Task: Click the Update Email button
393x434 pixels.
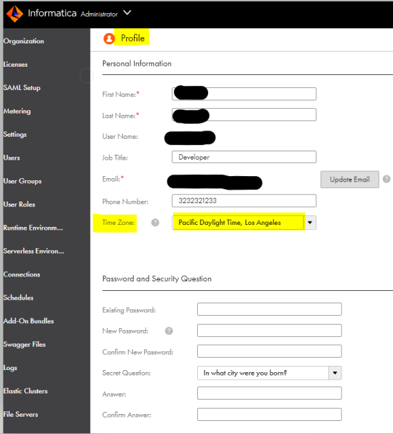Action: (350, 180)
